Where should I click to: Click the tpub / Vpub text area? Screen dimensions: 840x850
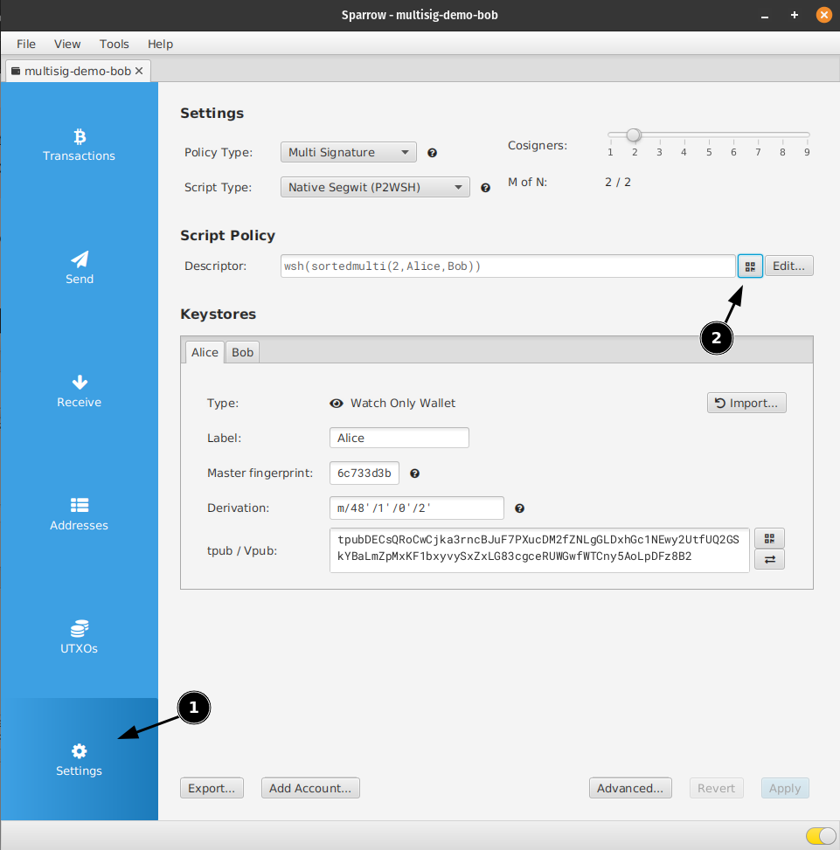tap(539, 550)
